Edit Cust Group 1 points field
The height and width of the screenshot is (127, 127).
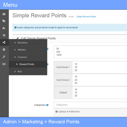point(100,67)
